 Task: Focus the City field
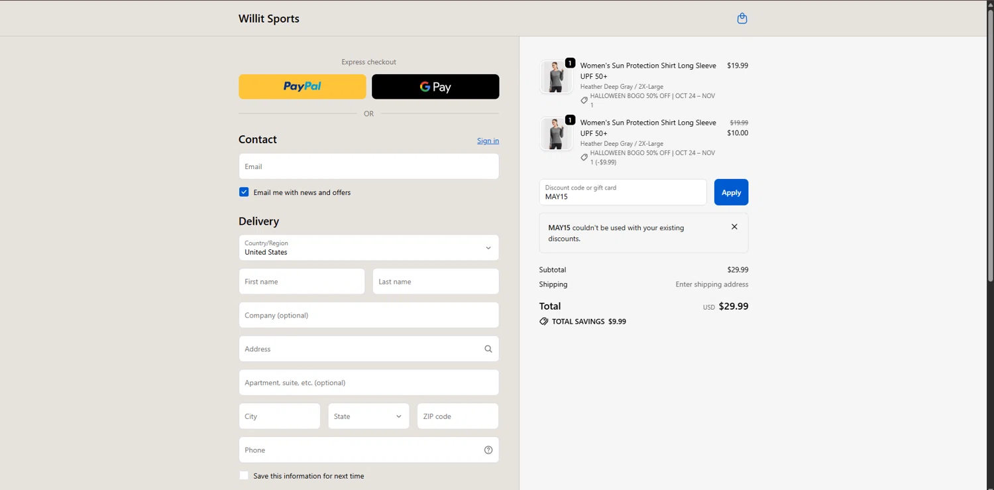click(x=280, y=416)
